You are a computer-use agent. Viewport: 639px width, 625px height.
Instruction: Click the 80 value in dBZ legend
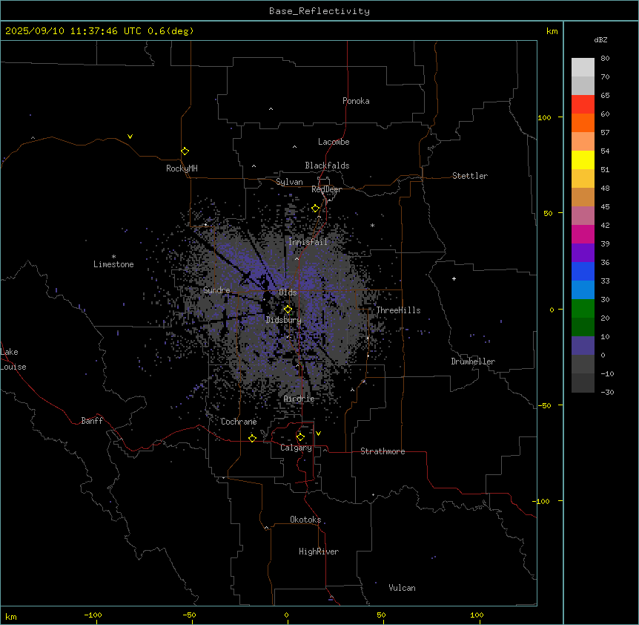(x=605, y=59)
